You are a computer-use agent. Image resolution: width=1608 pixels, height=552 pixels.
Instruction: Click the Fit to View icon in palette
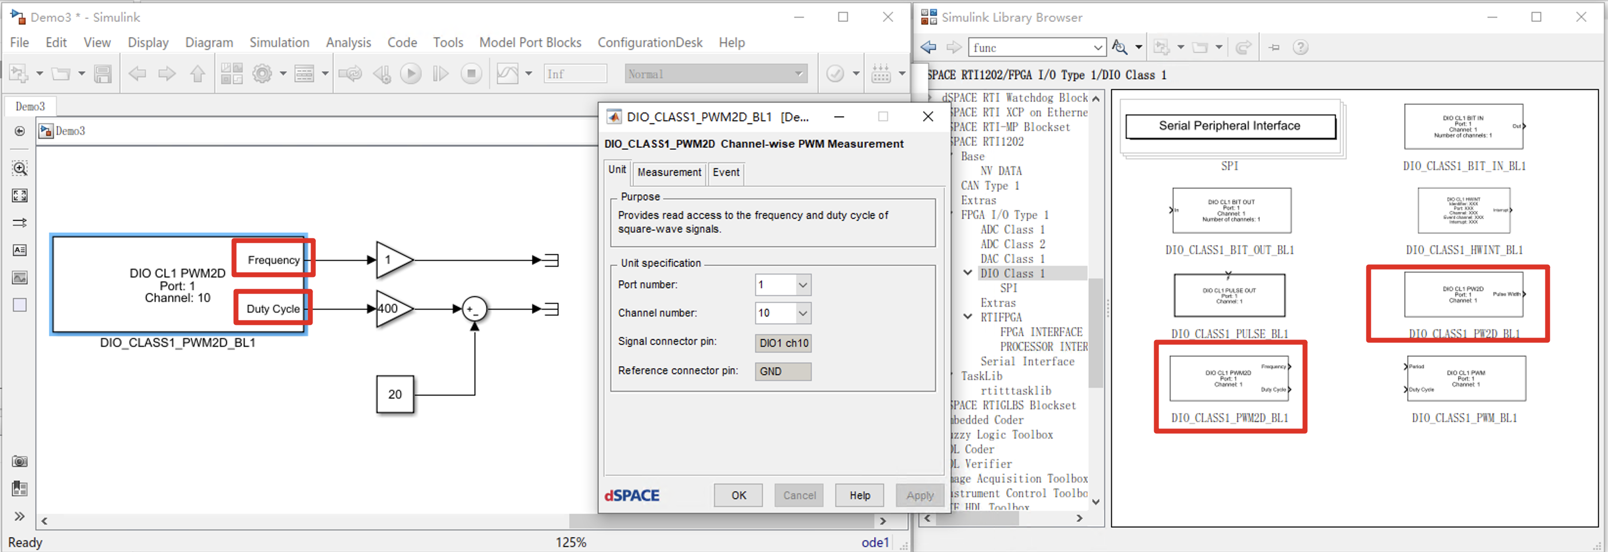pos(20,196)
